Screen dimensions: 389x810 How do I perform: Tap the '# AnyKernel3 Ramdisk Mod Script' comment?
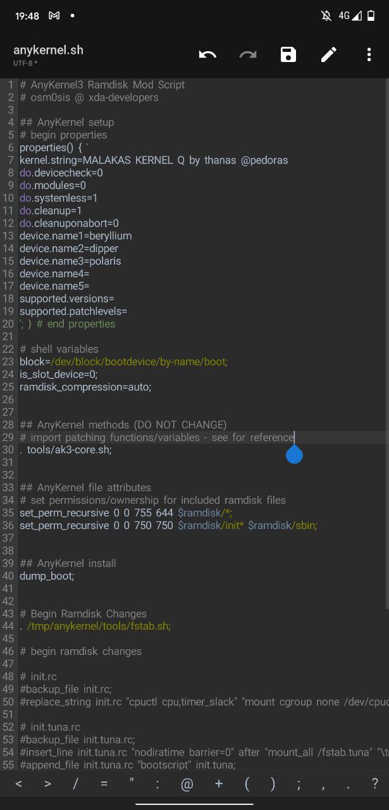pos(102,85)
